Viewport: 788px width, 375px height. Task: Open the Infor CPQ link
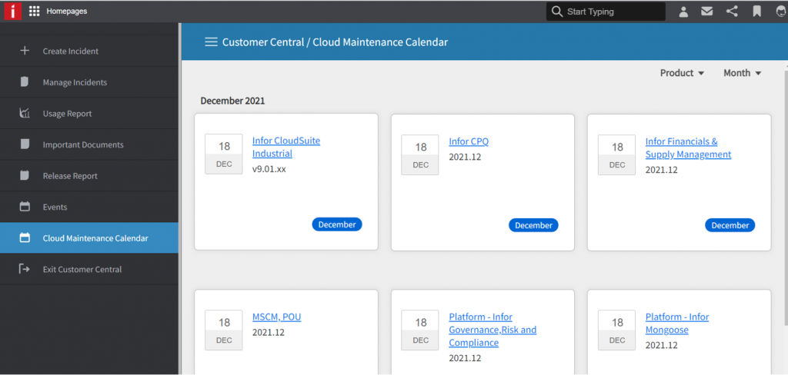pos(468,141)
